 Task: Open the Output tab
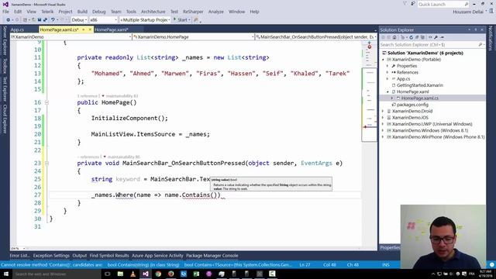point(79,256)
